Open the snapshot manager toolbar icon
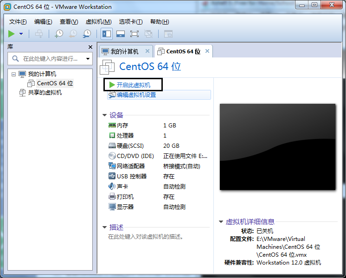Screen dimensions: 346x278 tap(87, 34)
